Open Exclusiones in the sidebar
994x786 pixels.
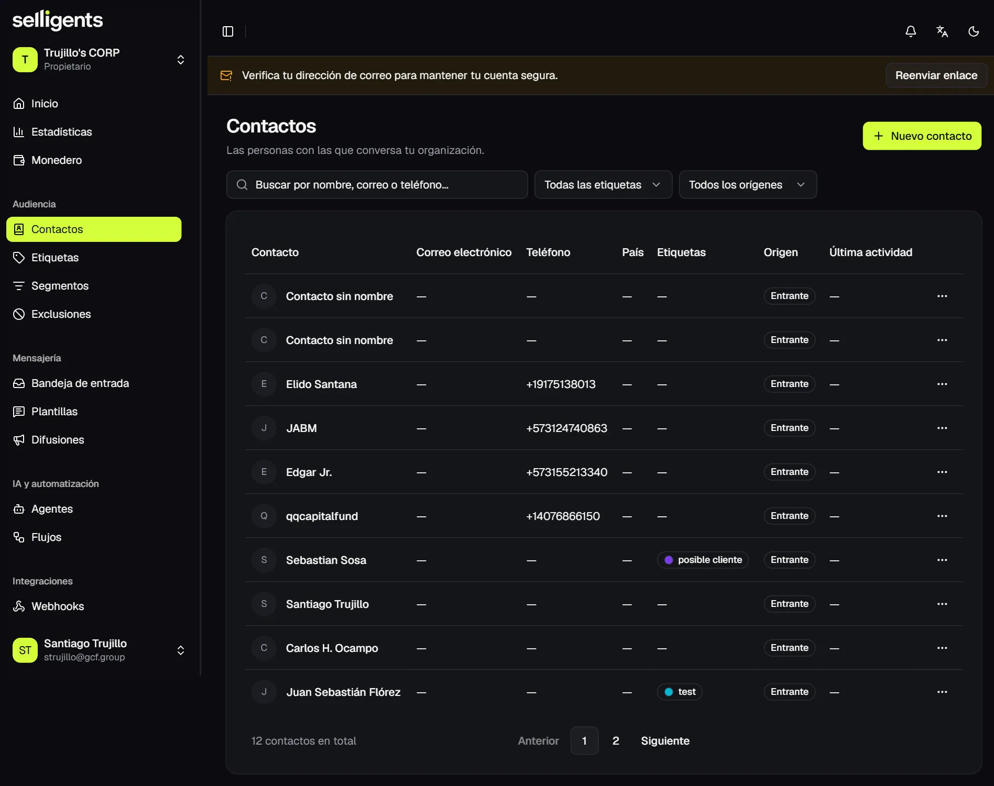pyautogui.click(x=94, y=314)
